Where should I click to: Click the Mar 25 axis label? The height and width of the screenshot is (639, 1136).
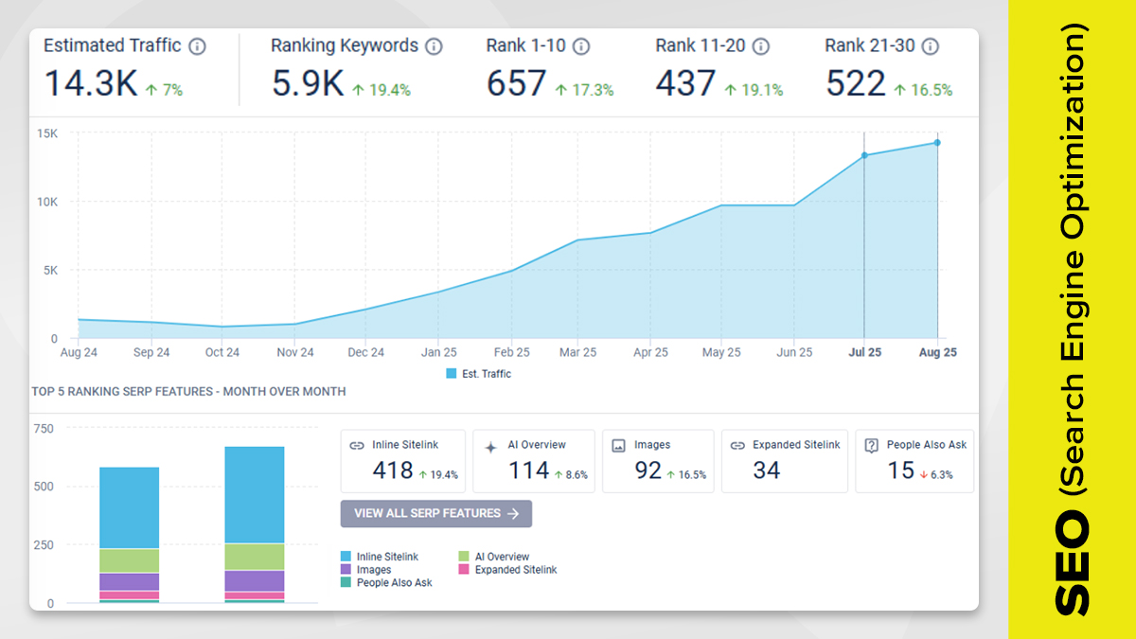[578, 352]
